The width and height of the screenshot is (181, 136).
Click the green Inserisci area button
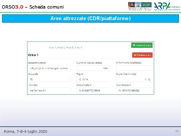pyautogui.click(x=142, y=45)
